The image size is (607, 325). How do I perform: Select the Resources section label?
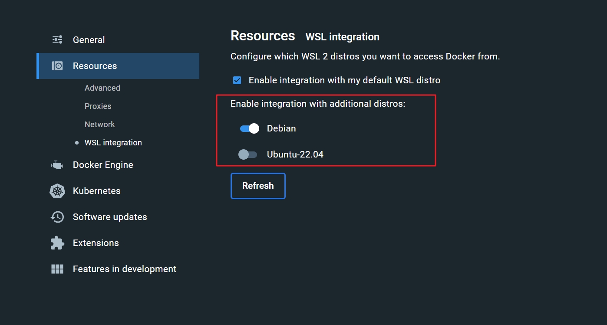point(95,66)
